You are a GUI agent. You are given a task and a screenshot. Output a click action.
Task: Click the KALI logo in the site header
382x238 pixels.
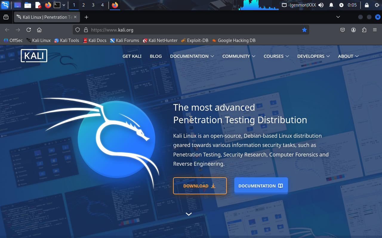(34, 56)
